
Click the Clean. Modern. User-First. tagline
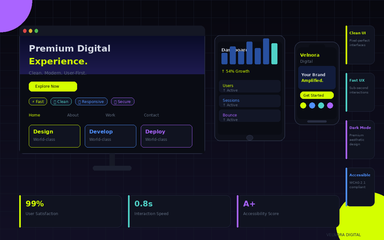58,73
